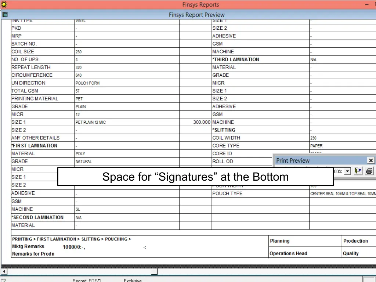Click the 'UN DIRECTION' label

[28, 83]
